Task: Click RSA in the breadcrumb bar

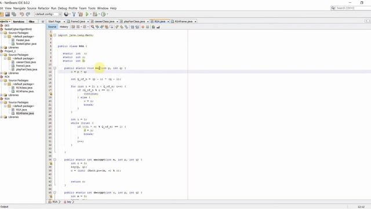Action: coord(54,202)
